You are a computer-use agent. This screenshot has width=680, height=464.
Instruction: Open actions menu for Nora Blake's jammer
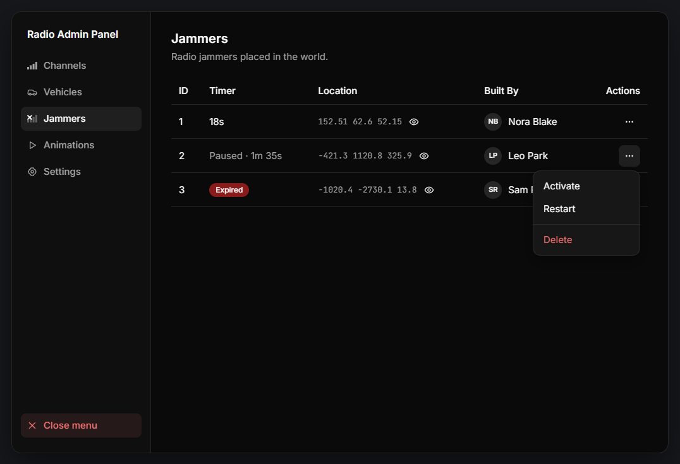click(629, 122)
